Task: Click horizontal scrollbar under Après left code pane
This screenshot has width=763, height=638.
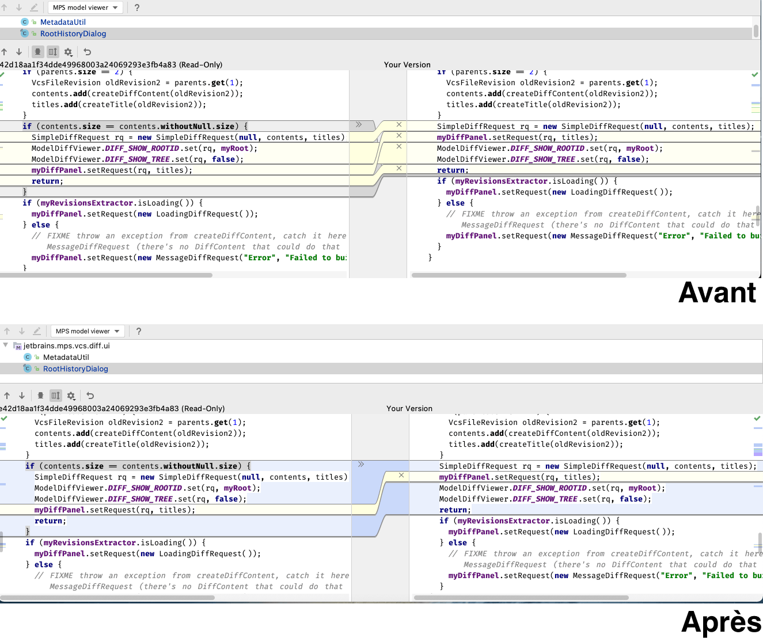Action: tap(108, 598)
